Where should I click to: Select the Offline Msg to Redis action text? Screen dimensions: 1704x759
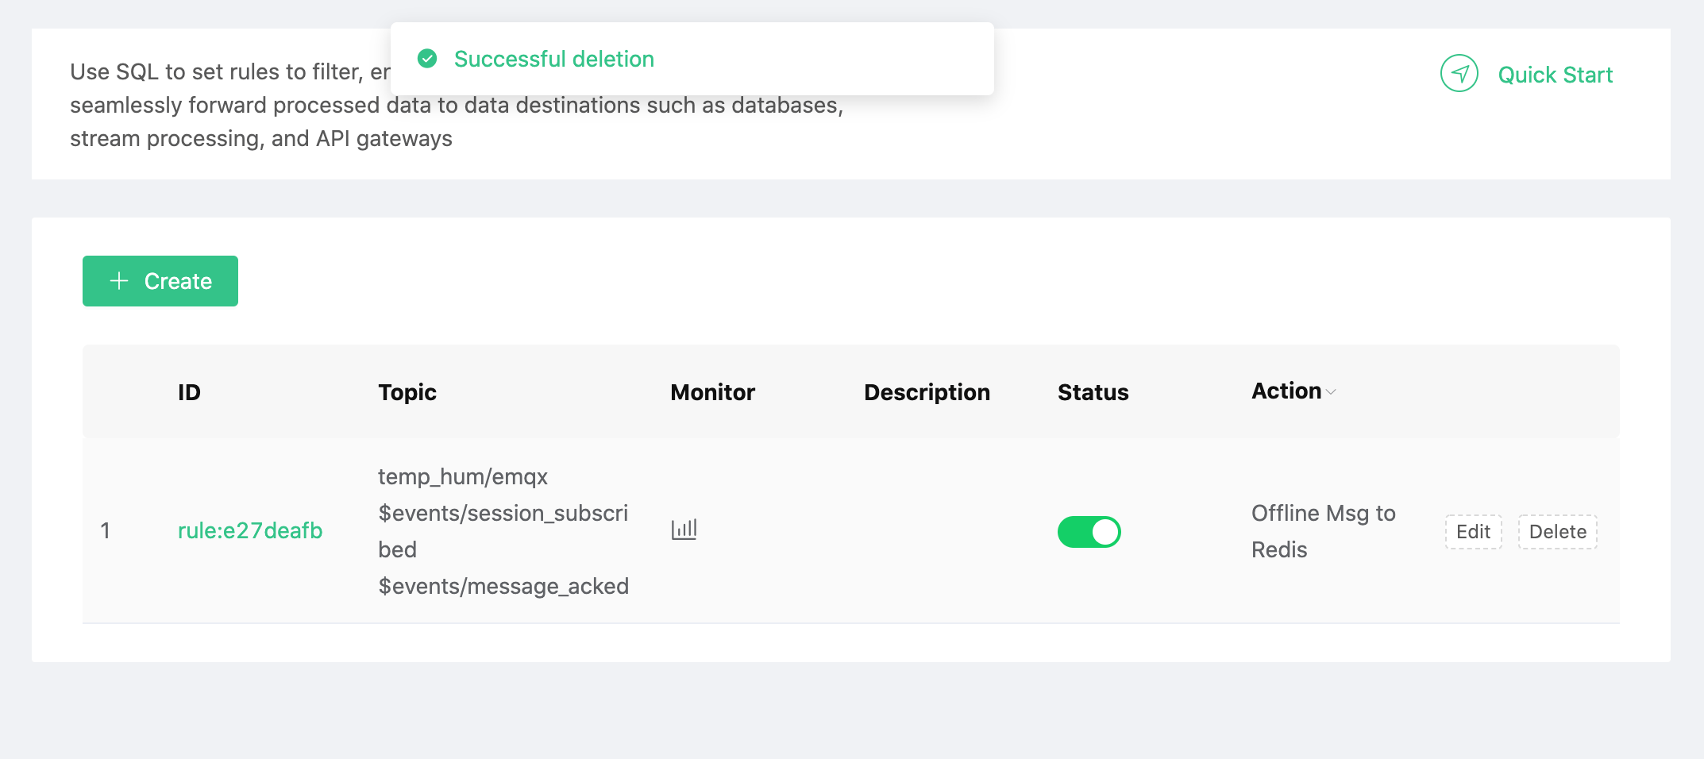click(x=1323, y=531)
